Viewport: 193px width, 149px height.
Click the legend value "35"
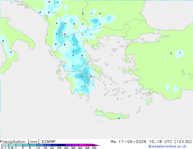tap(73, 148)
